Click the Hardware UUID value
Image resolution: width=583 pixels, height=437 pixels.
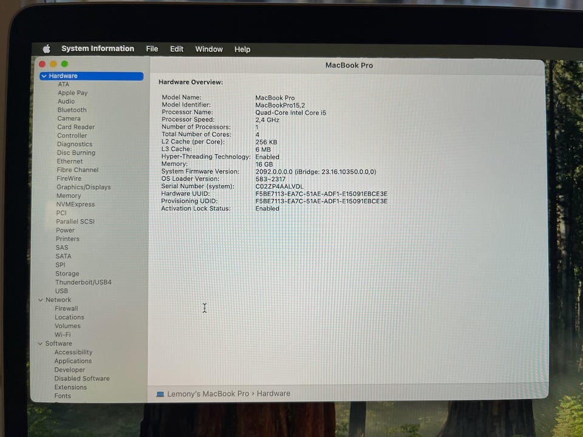pyautogui.click(x=321, y=194)
